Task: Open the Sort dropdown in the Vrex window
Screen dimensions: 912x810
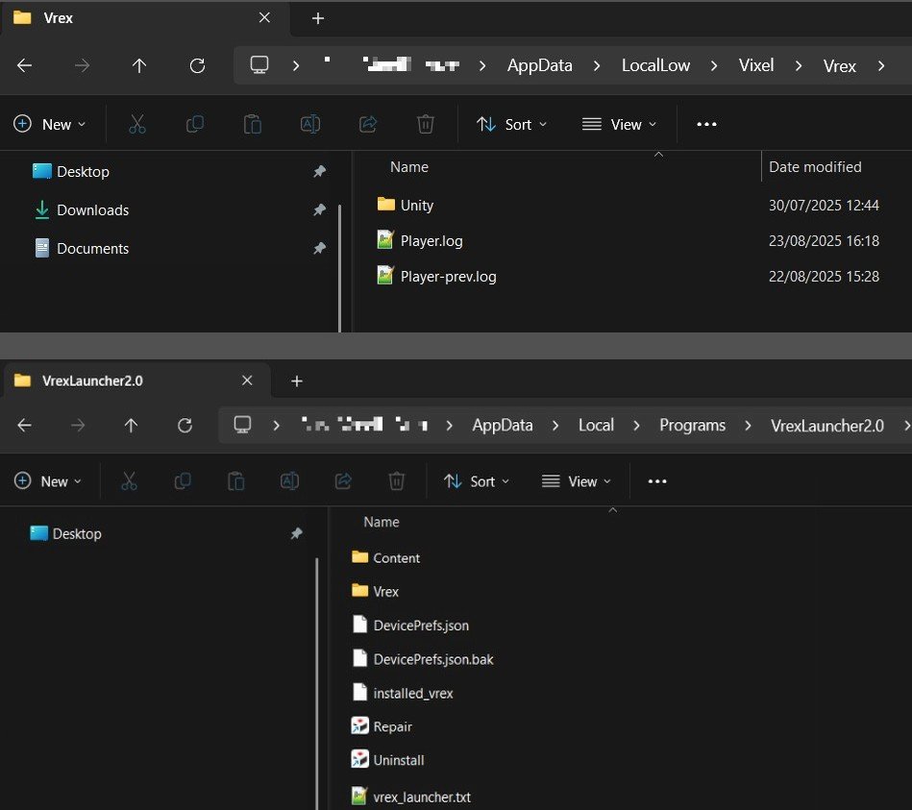Action: [512, 124]
